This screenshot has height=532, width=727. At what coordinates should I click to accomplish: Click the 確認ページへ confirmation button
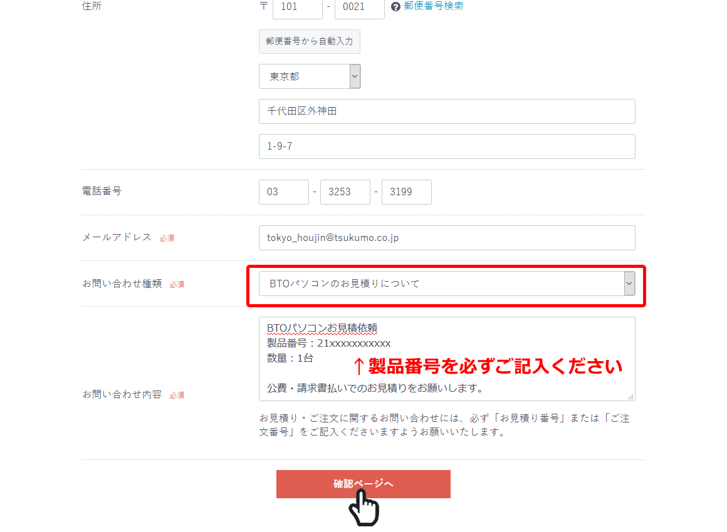point(363,484)
